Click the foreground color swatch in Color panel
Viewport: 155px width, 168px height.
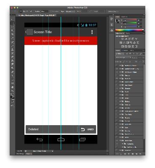(x=117, y=21)
